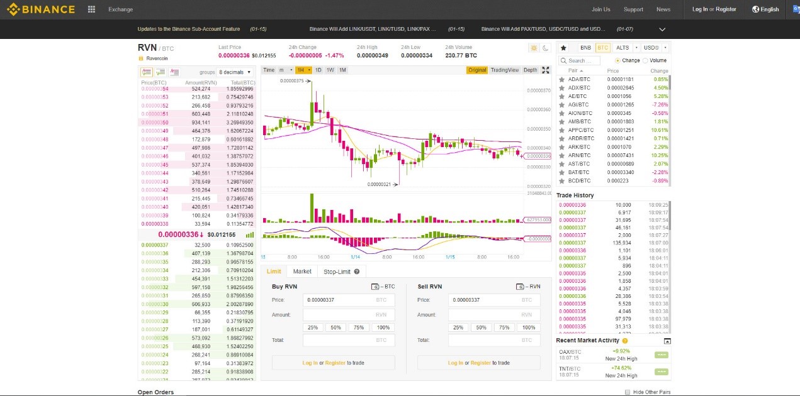The width and height of the screenshot is (800, 396).
Task: Select the 1D chart interval
Action: coord(318,70)
